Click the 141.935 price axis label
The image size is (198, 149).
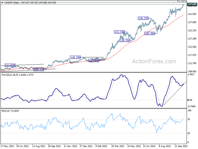point(192,14)
